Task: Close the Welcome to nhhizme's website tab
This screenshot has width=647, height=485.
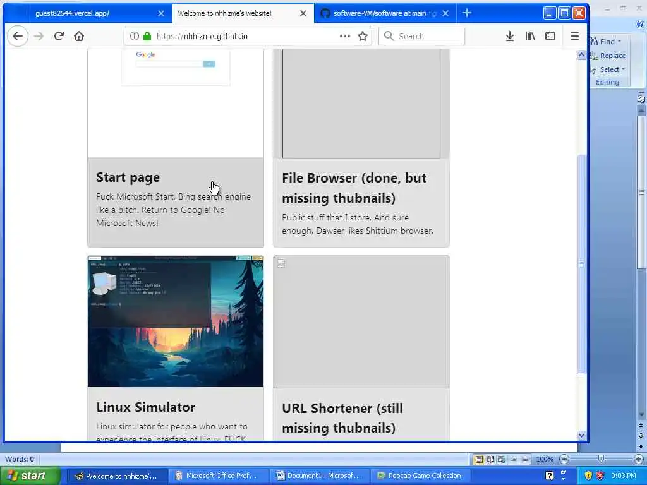Action: pos(303,13)
